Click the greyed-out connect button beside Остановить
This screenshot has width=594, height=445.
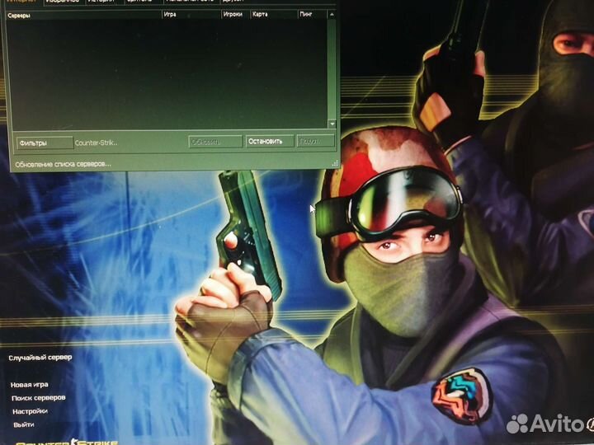(315, 141)
